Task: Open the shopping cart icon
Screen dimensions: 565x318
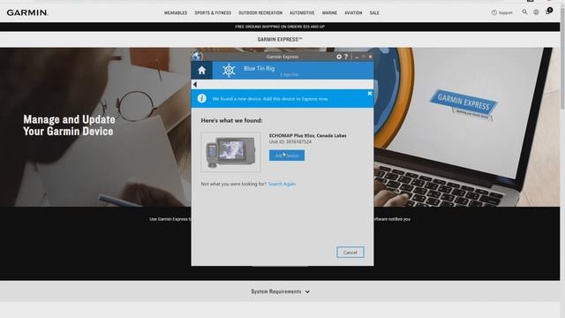Action: pyautogui.click(x=547, y=11)
